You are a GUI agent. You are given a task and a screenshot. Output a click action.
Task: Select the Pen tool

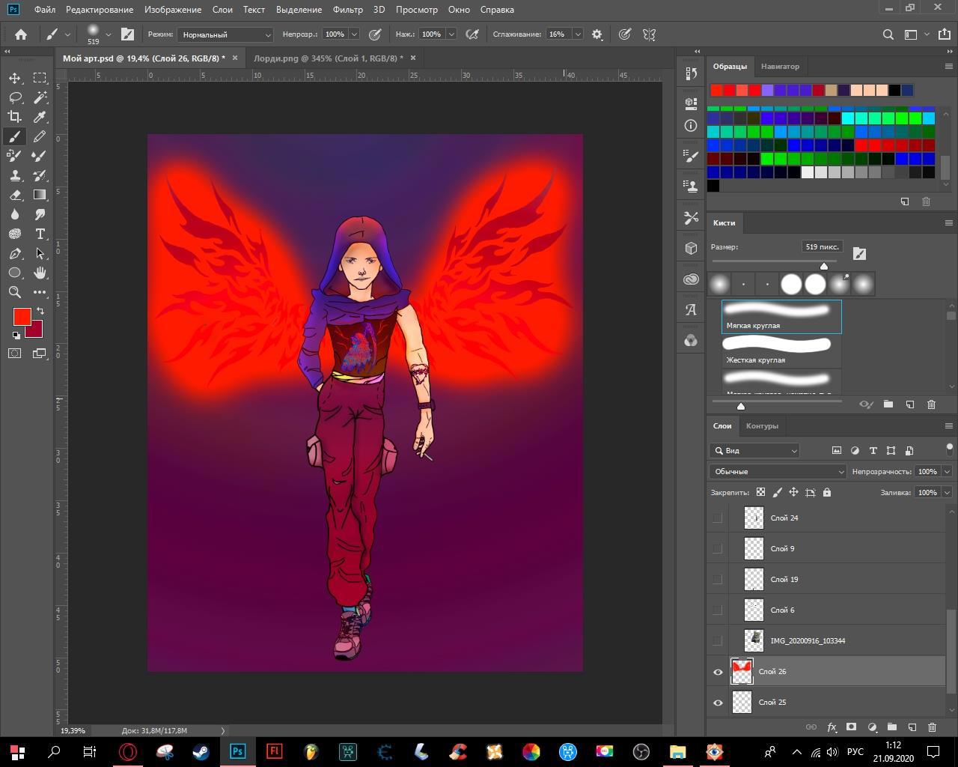coord(15,253)
